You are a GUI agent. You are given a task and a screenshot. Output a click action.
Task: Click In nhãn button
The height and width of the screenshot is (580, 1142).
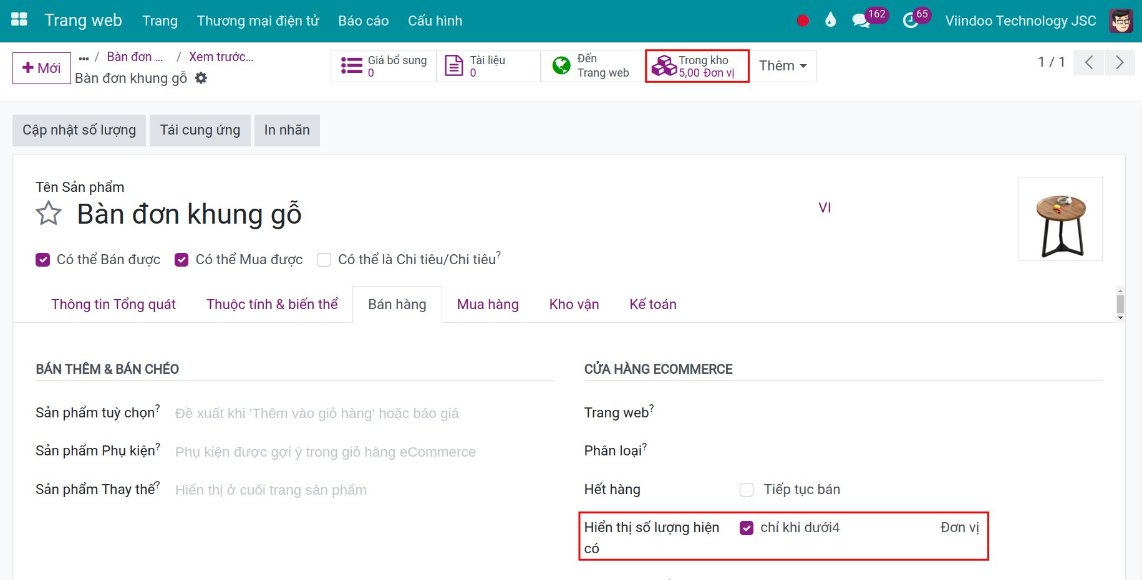pyautogui.click(x=287, y=130)
